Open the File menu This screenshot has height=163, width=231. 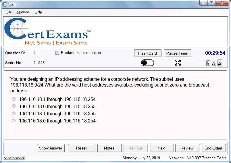pos(9,12)
